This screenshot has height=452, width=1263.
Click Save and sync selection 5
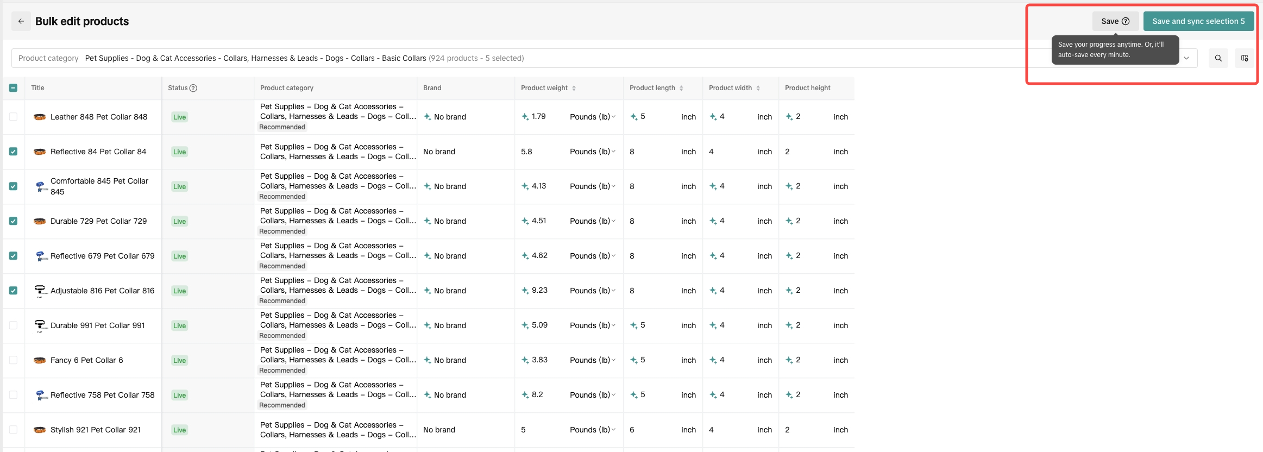pyautogui.click(x=1198, y=21)
